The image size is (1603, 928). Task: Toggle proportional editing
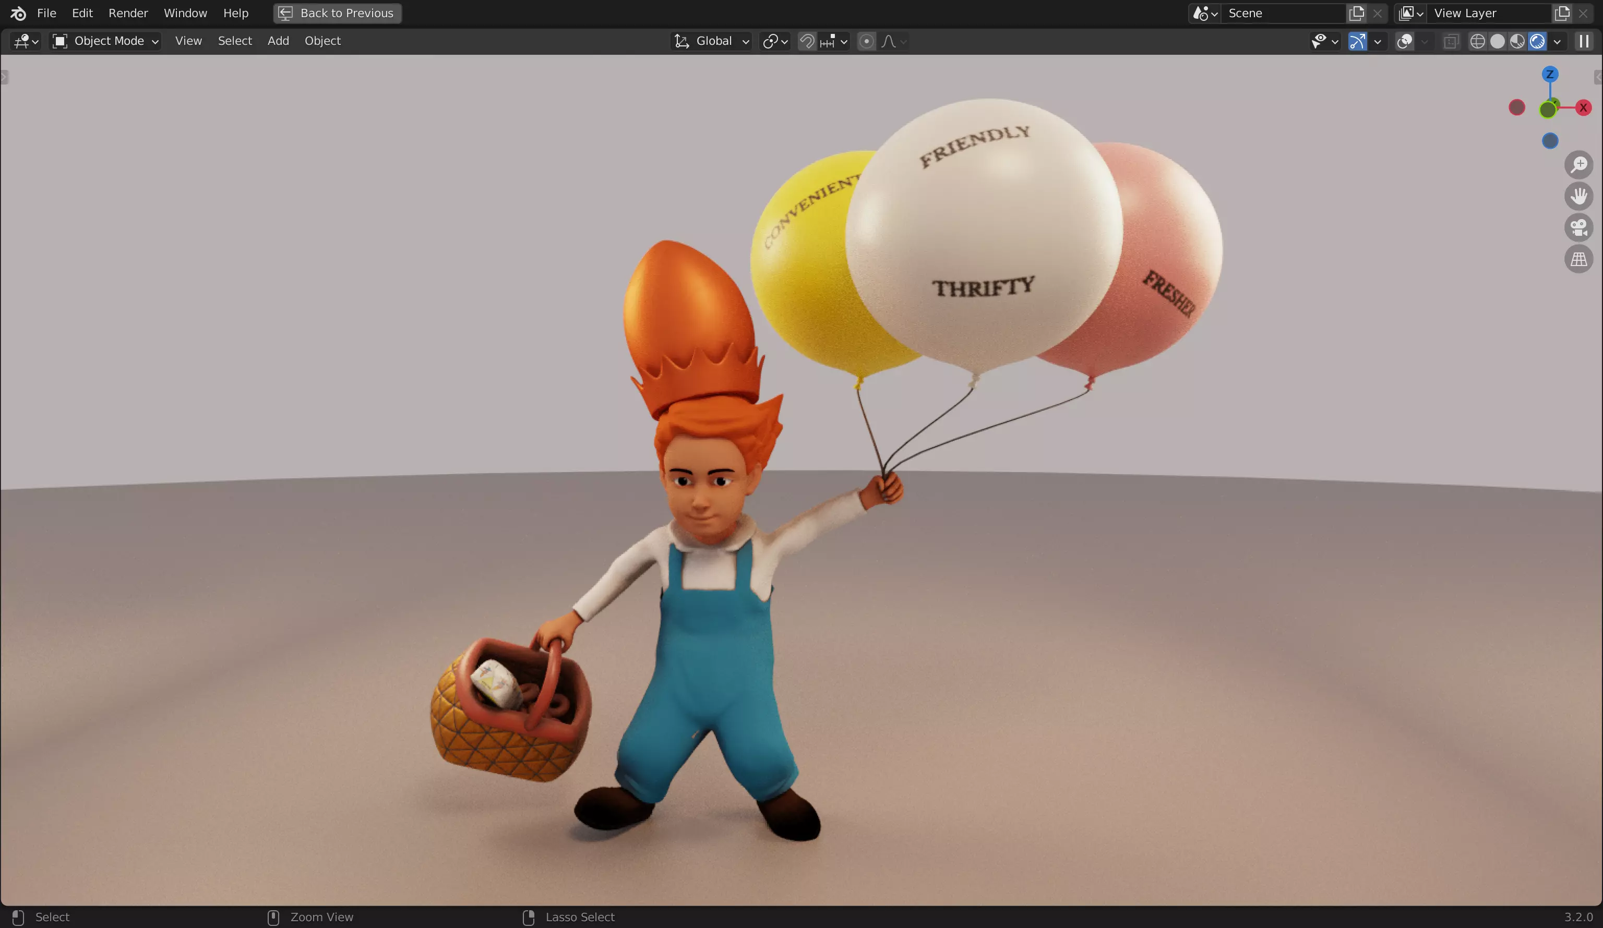pos(866,41)
